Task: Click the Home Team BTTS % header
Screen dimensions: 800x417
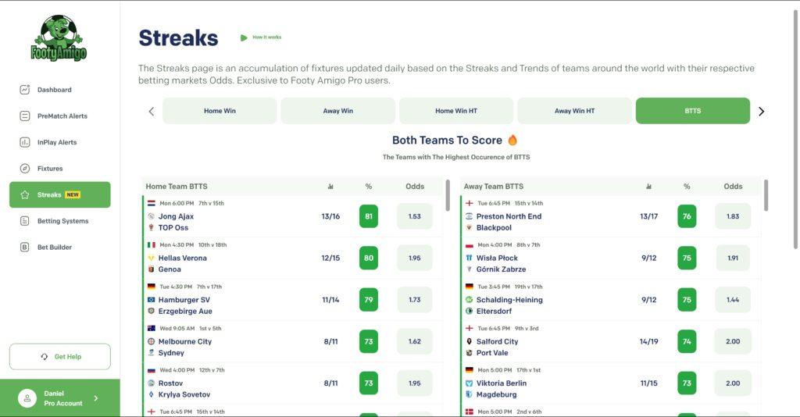Action: pyautogui.click(x=369, y=187)
